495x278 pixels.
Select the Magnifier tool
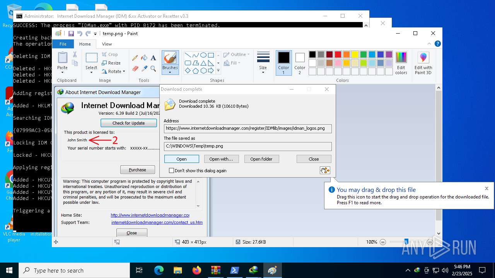point(153,69)
